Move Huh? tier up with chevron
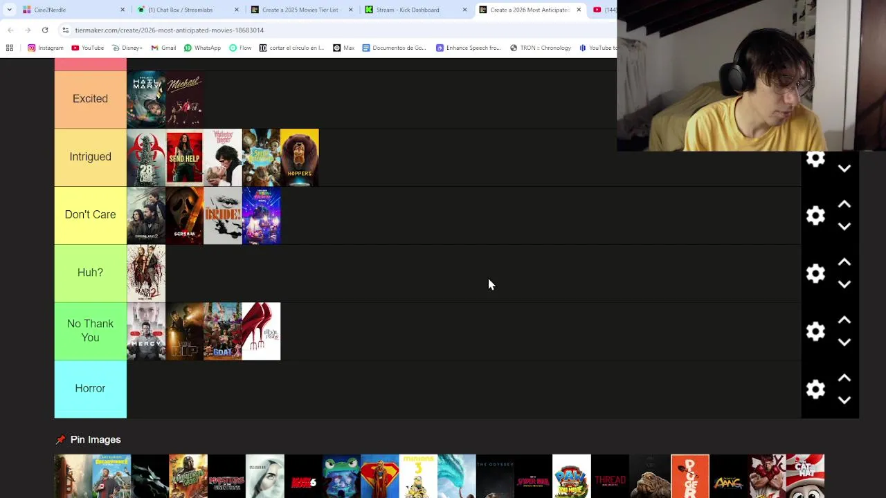Viewport: 886px width, 498px height. (x=844, y=263)
